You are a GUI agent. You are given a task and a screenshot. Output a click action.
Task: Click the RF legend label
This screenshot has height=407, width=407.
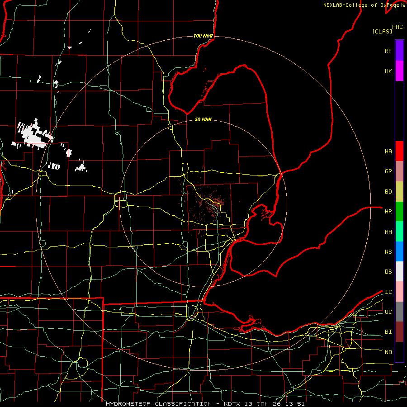388,51
